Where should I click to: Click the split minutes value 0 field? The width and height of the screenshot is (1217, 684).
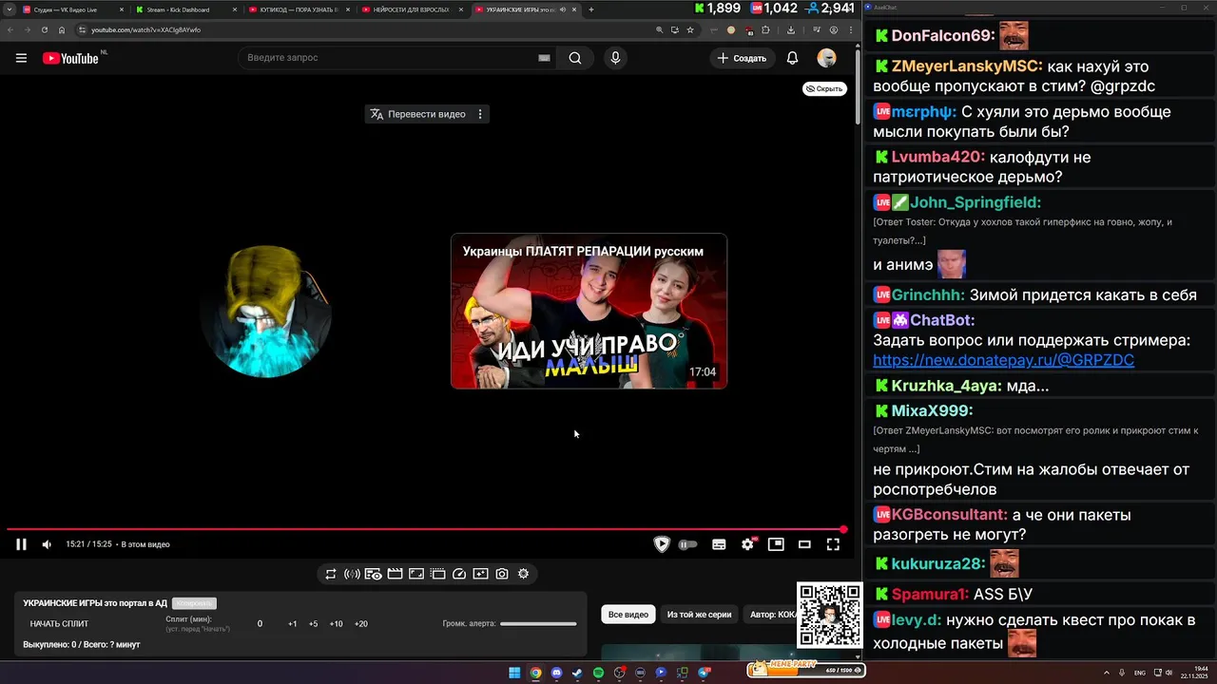click(x=260, y=624)
